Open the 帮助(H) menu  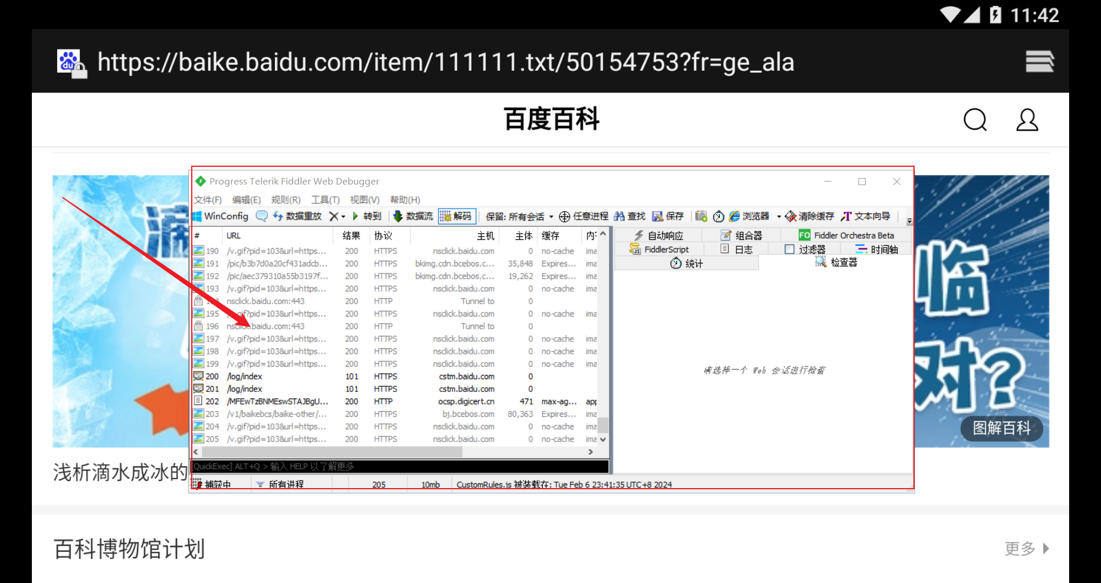click(x=405, y=200)
